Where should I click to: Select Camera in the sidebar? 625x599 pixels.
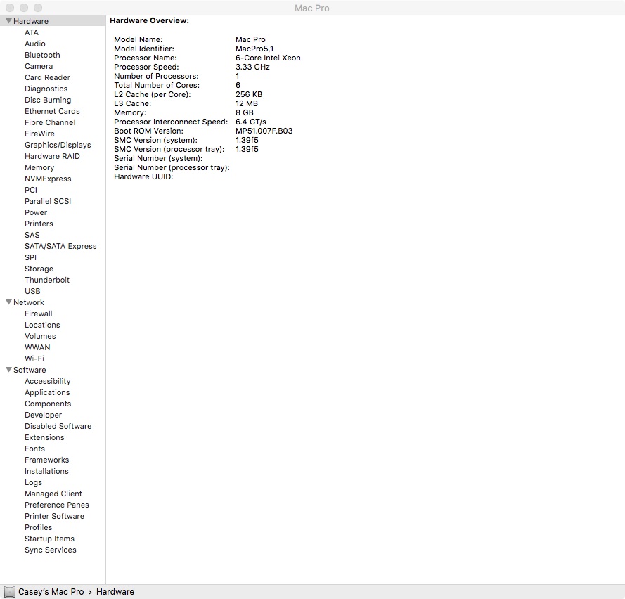click(39, 66)
